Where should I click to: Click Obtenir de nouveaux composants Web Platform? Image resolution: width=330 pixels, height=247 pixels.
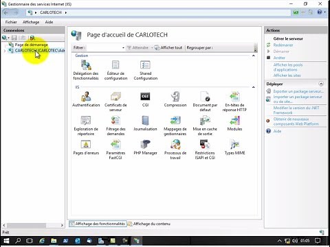[x=296, y=121]
